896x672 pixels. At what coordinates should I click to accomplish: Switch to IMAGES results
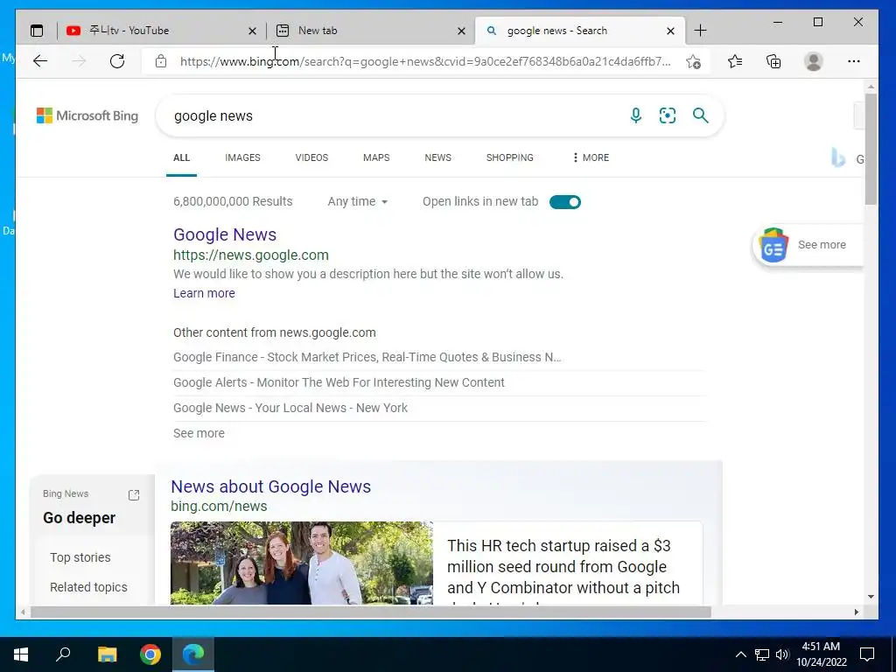pos(242,157)
